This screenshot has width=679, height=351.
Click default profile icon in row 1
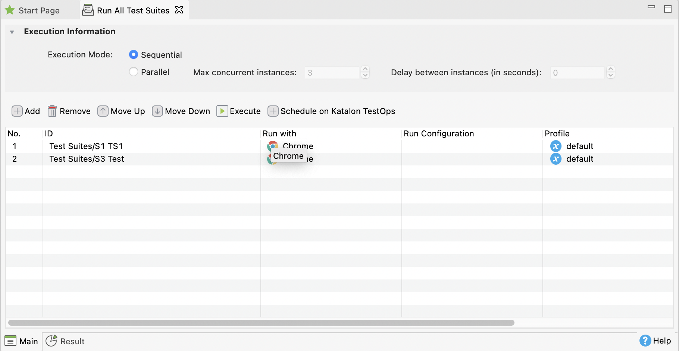click(556, 146)
